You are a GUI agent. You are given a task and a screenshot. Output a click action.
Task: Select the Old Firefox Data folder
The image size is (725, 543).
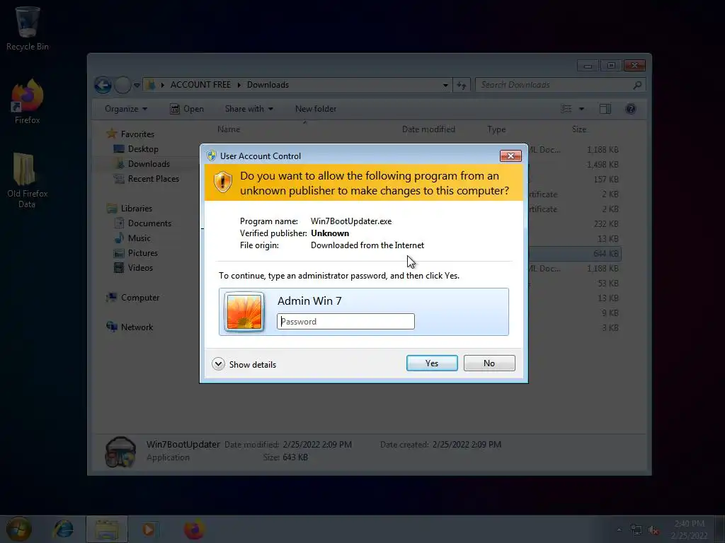pos(27,180)
